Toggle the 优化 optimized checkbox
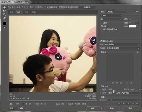The height and width of the screenshot is (112, 142). pyautogui.click(x=102, y=26)
